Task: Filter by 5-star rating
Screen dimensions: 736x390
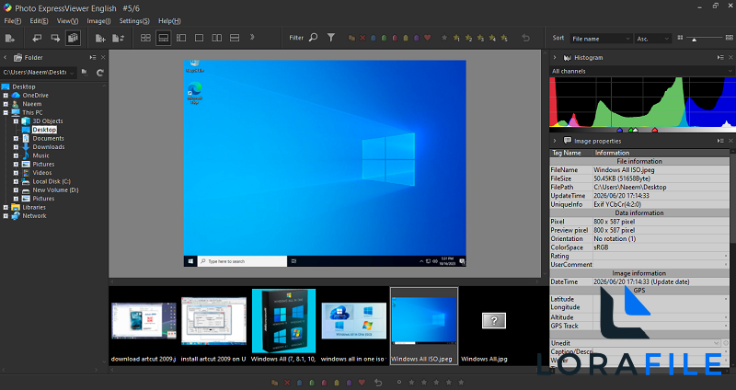Action: (504, 38)
